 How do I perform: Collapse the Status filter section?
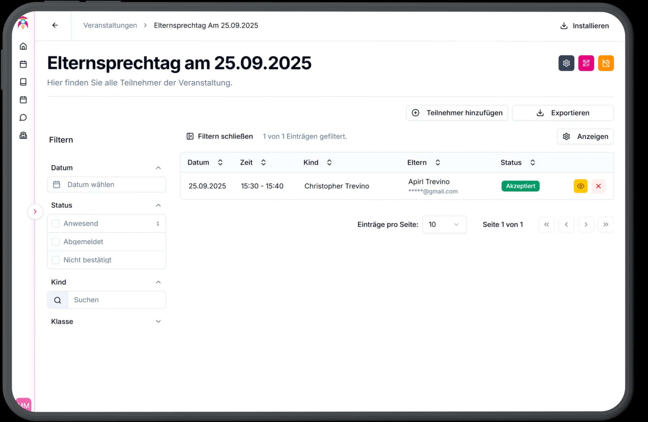coord(158,205)
